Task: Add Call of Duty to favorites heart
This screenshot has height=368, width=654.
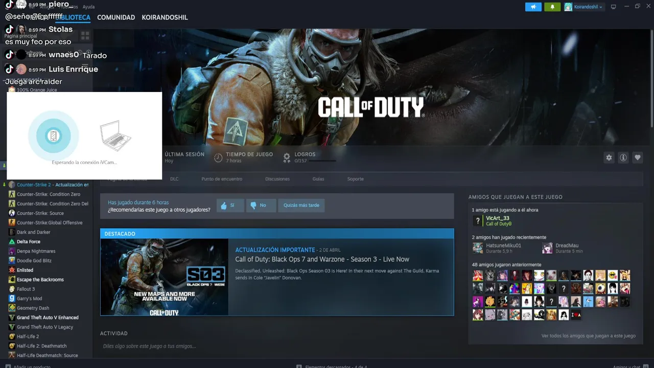Action: (638, 158)
